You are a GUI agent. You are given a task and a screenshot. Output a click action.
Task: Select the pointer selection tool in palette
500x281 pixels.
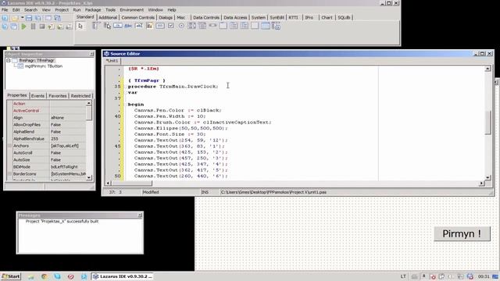point(80,26)
